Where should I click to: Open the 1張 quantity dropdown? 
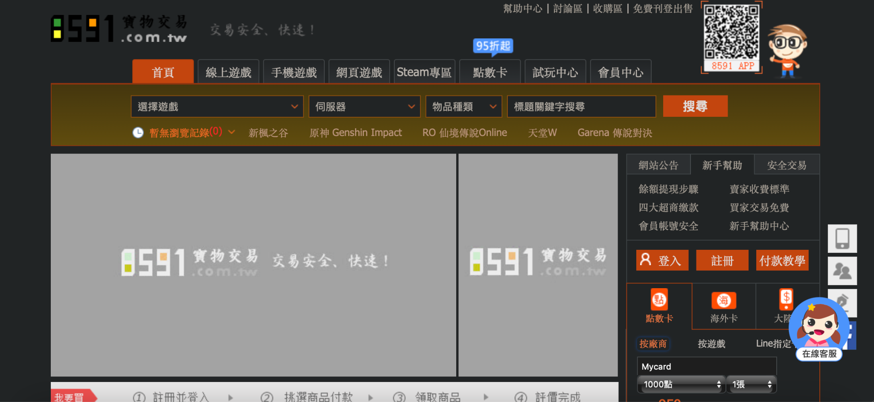752,385
